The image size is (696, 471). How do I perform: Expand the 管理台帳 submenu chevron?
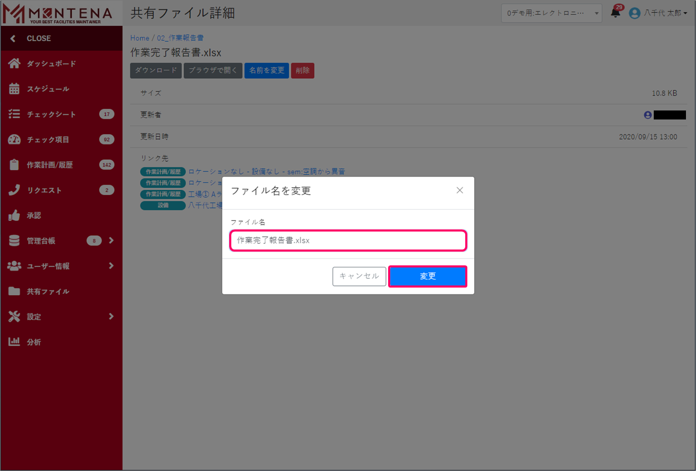coord(111,241)
